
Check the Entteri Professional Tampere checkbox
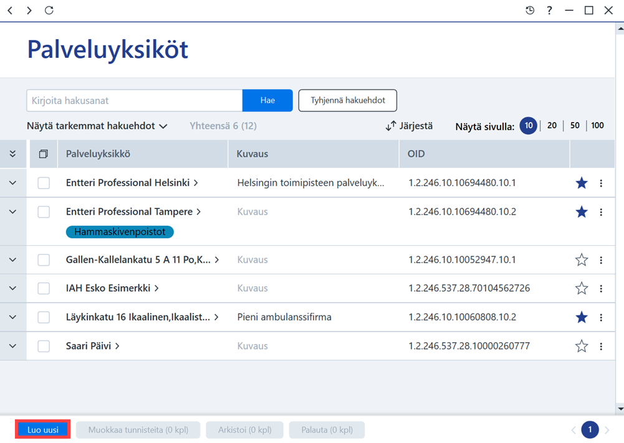(44, 212)
